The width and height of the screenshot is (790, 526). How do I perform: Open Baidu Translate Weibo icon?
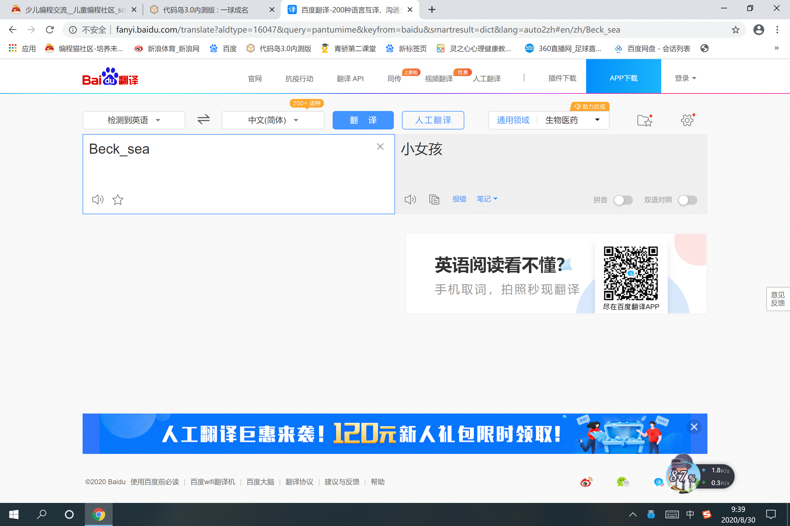[586, 482]
